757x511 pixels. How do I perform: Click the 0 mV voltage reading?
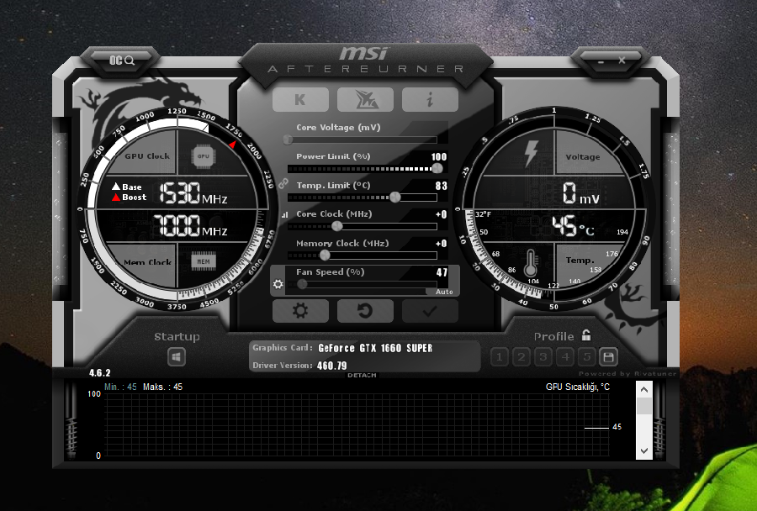pyautogui.click(x=581, y=193)
